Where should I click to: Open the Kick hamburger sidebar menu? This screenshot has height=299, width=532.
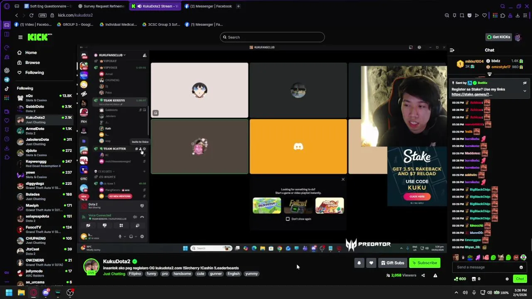pos(20,37)
